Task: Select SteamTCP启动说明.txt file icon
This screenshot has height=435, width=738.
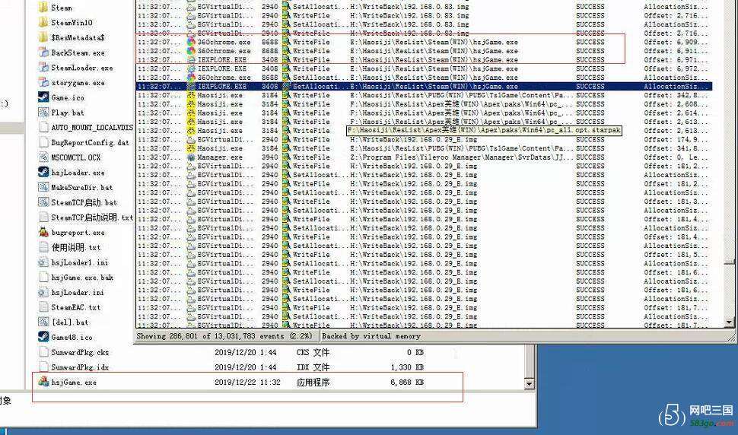Action: click(x=43, y=217)
